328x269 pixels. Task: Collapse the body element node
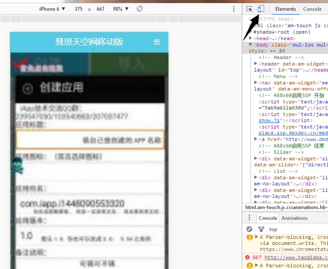coord(250,44)
